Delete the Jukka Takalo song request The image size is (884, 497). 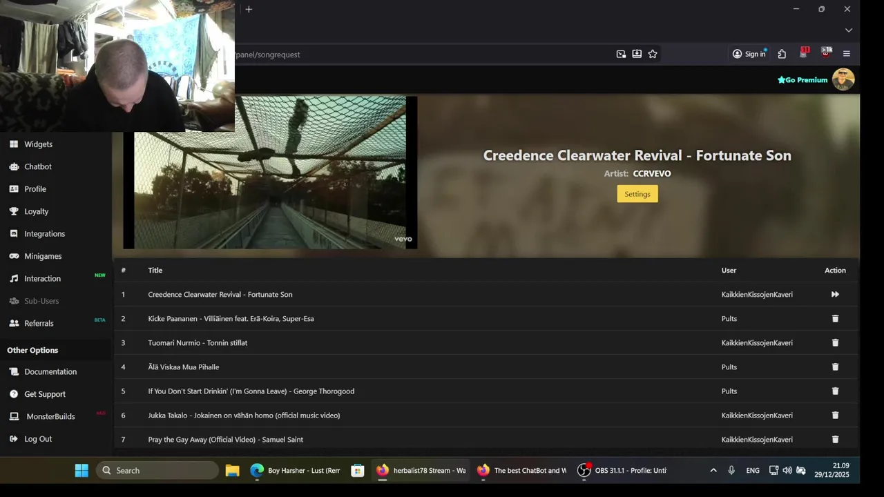point(835,415)
